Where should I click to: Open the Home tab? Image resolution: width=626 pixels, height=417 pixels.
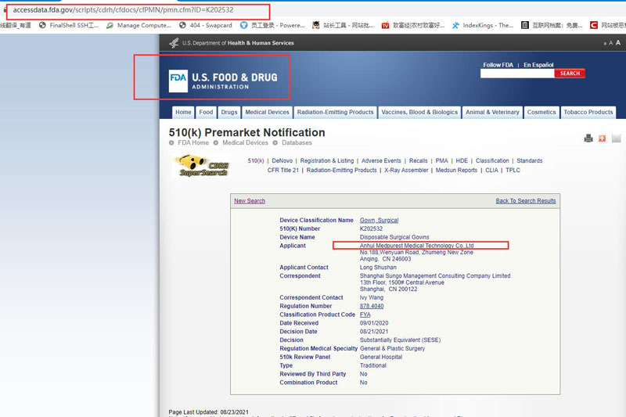pyautogui.click(x=183, y=112)
